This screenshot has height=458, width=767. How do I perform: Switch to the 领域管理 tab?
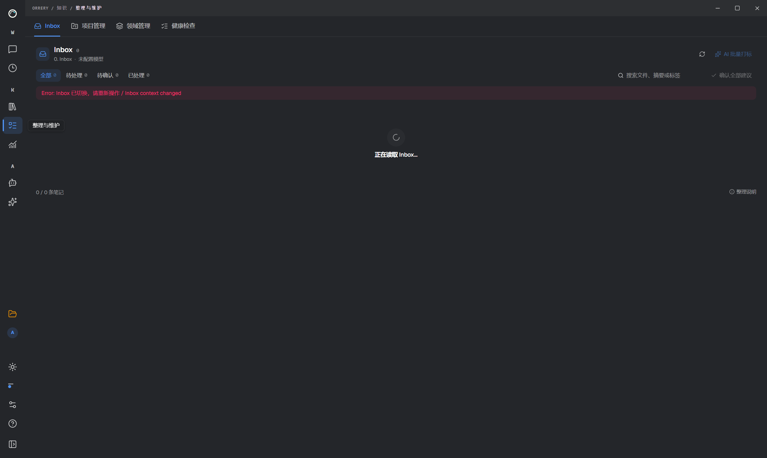pos(133,26)
